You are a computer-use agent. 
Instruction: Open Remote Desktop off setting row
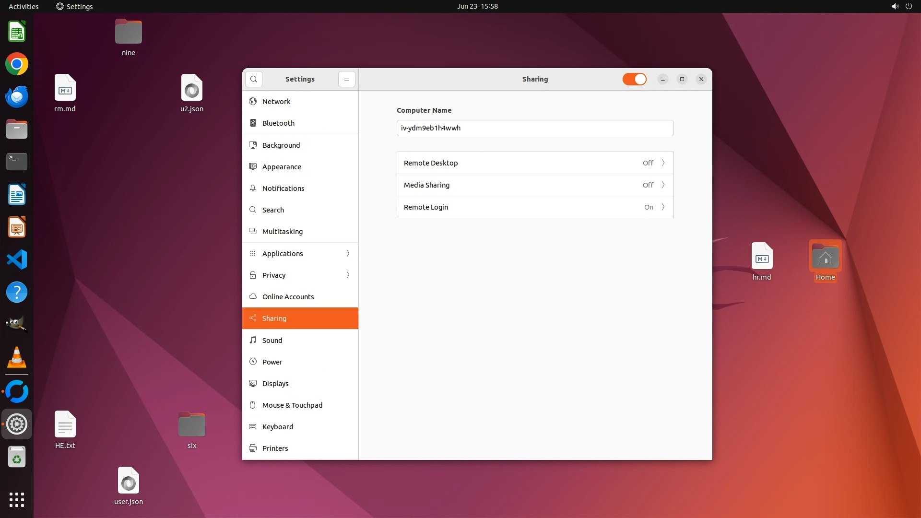(535, 163)
